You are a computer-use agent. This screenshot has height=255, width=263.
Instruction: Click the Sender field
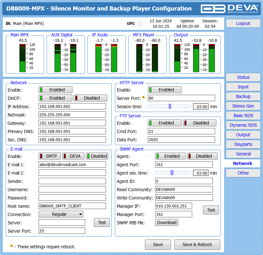click(72, 181)
